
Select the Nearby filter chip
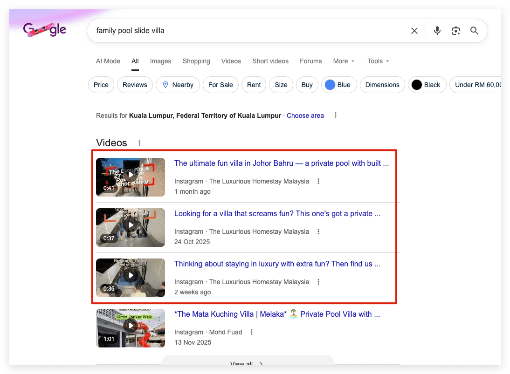[x=178, y=85]
